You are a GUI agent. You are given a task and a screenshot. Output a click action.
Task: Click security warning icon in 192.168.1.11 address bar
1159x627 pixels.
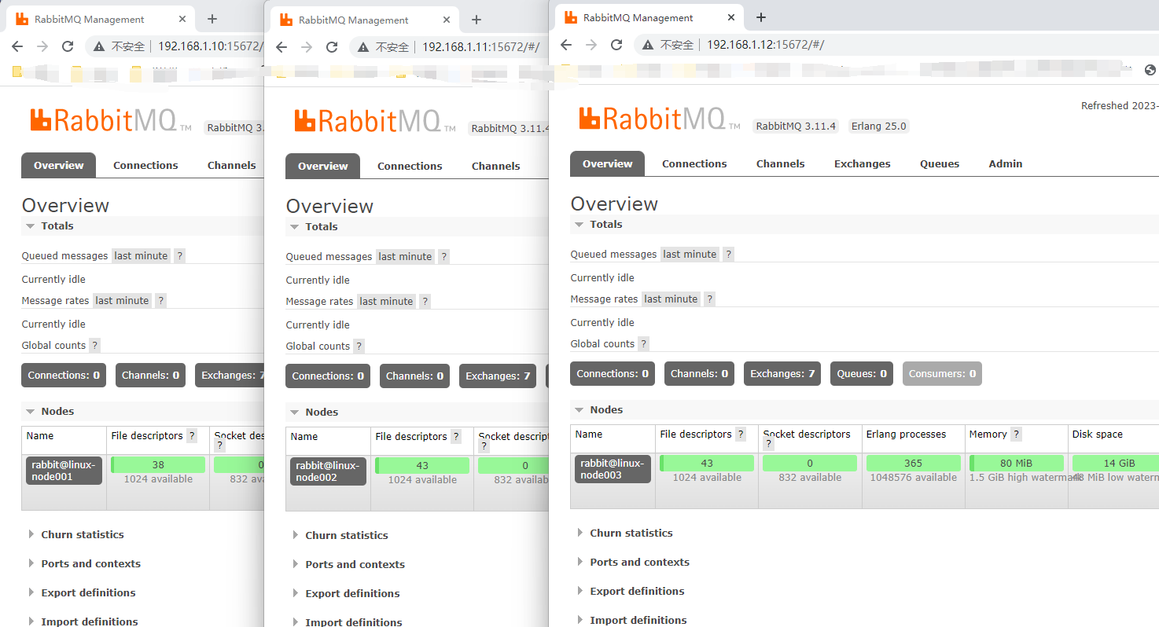(x=363, y=47)
